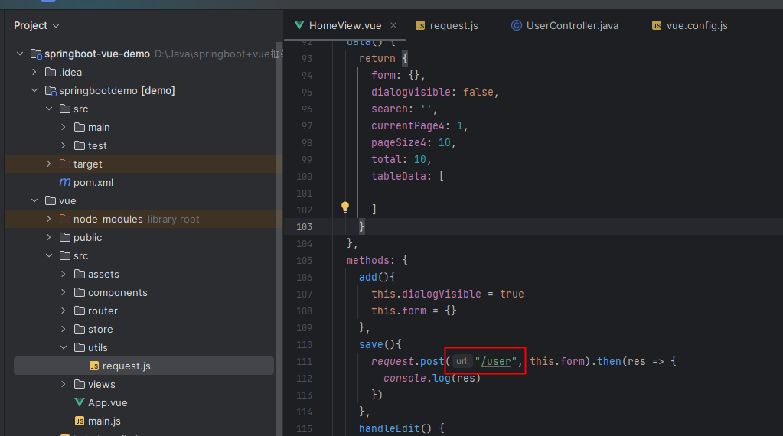The width and height of the screenshot is (783, 436).
Task: Click the JS icon on vue.config.js tab
Action: 657,25
